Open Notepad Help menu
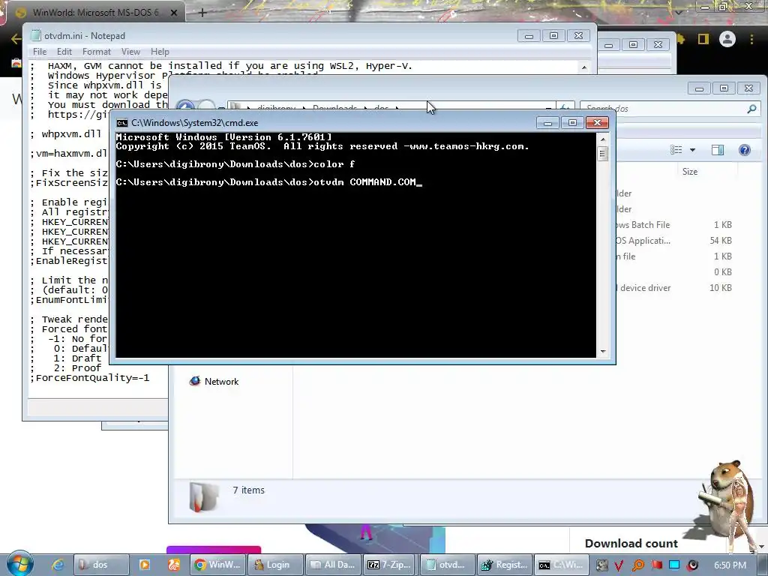The width and height of the screenshot is (768, 576). pyautogui.click(x=160, y=52)
